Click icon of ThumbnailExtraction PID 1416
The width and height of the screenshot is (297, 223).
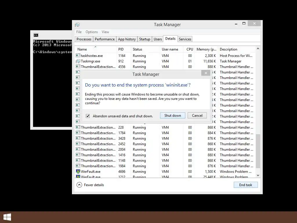(78, 155)
